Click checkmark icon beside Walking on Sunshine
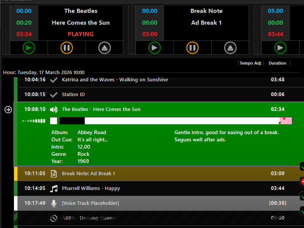 [54, 80]
